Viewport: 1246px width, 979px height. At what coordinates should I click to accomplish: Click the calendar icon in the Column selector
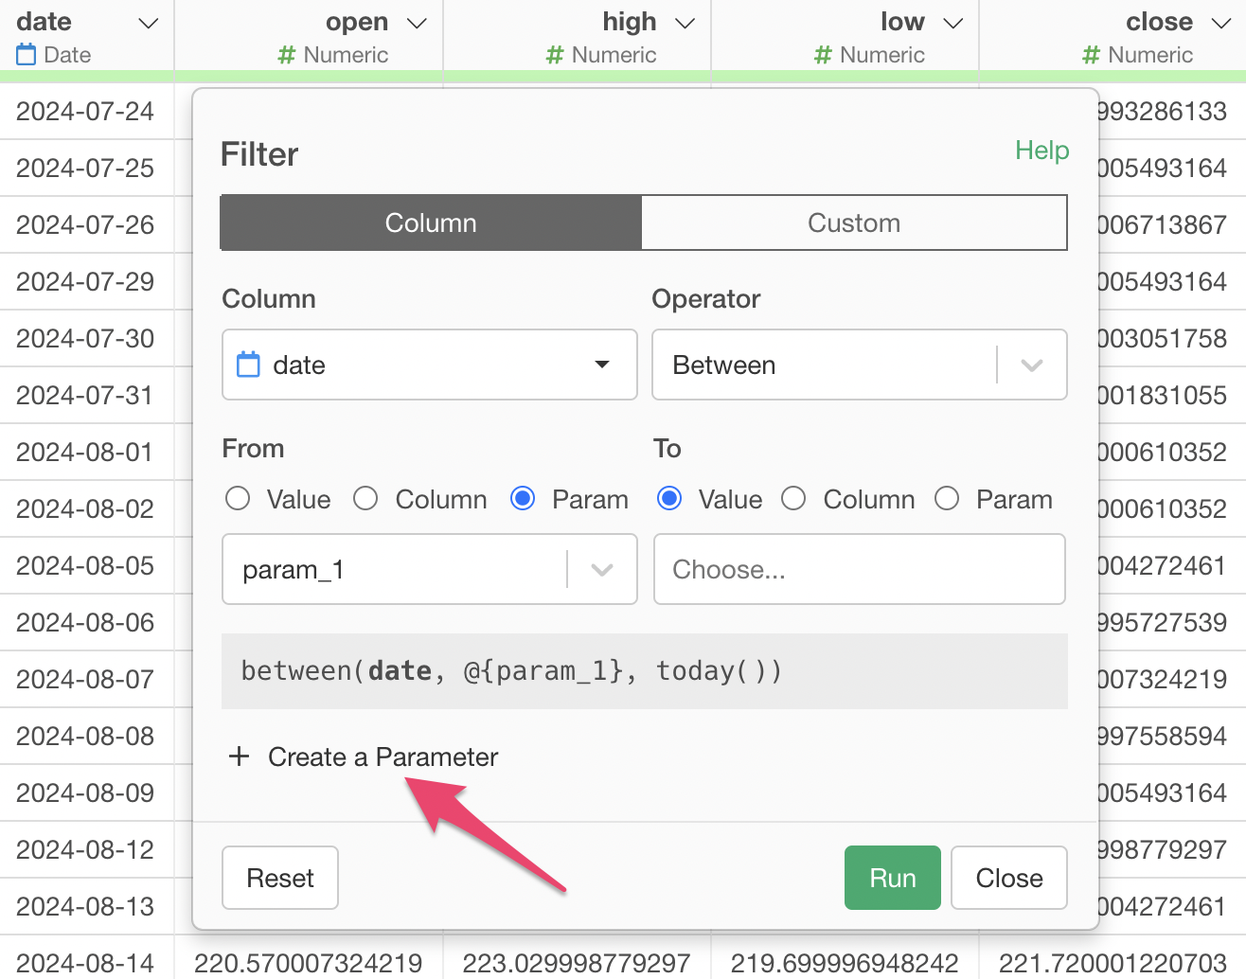coord(248,365)
